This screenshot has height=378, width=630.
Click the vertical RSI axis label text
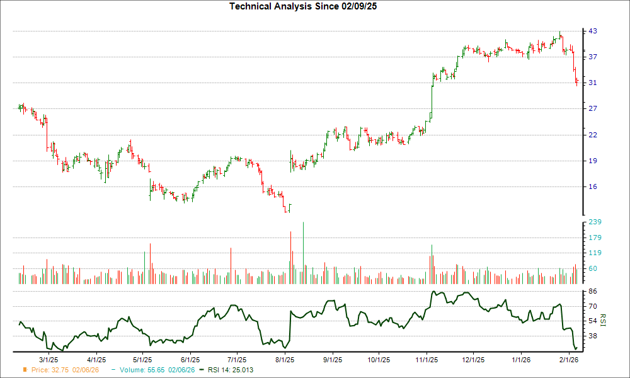click(602, 319)
